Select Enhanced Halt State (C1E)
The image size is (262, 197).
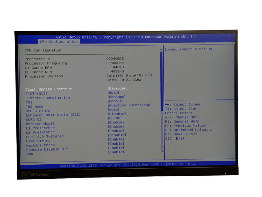(x=53, y=115)
